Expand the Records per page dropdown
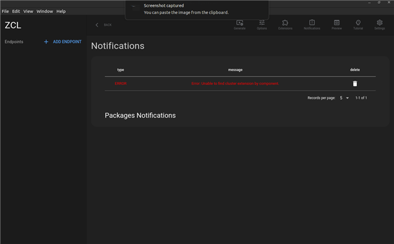 (x=345, y=98)
